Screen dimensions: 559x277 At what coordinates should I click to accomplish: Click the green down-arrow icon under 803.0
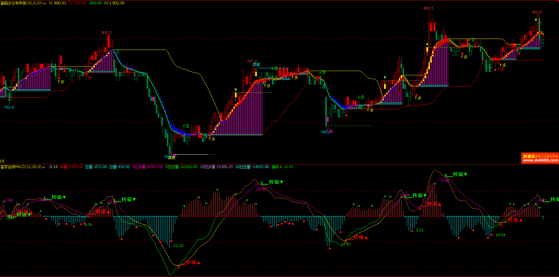(536, 20)
